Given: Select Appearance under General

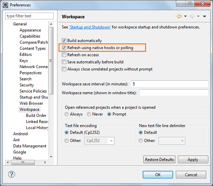Looking at the screenshot, I should click(x=30, y=30).
